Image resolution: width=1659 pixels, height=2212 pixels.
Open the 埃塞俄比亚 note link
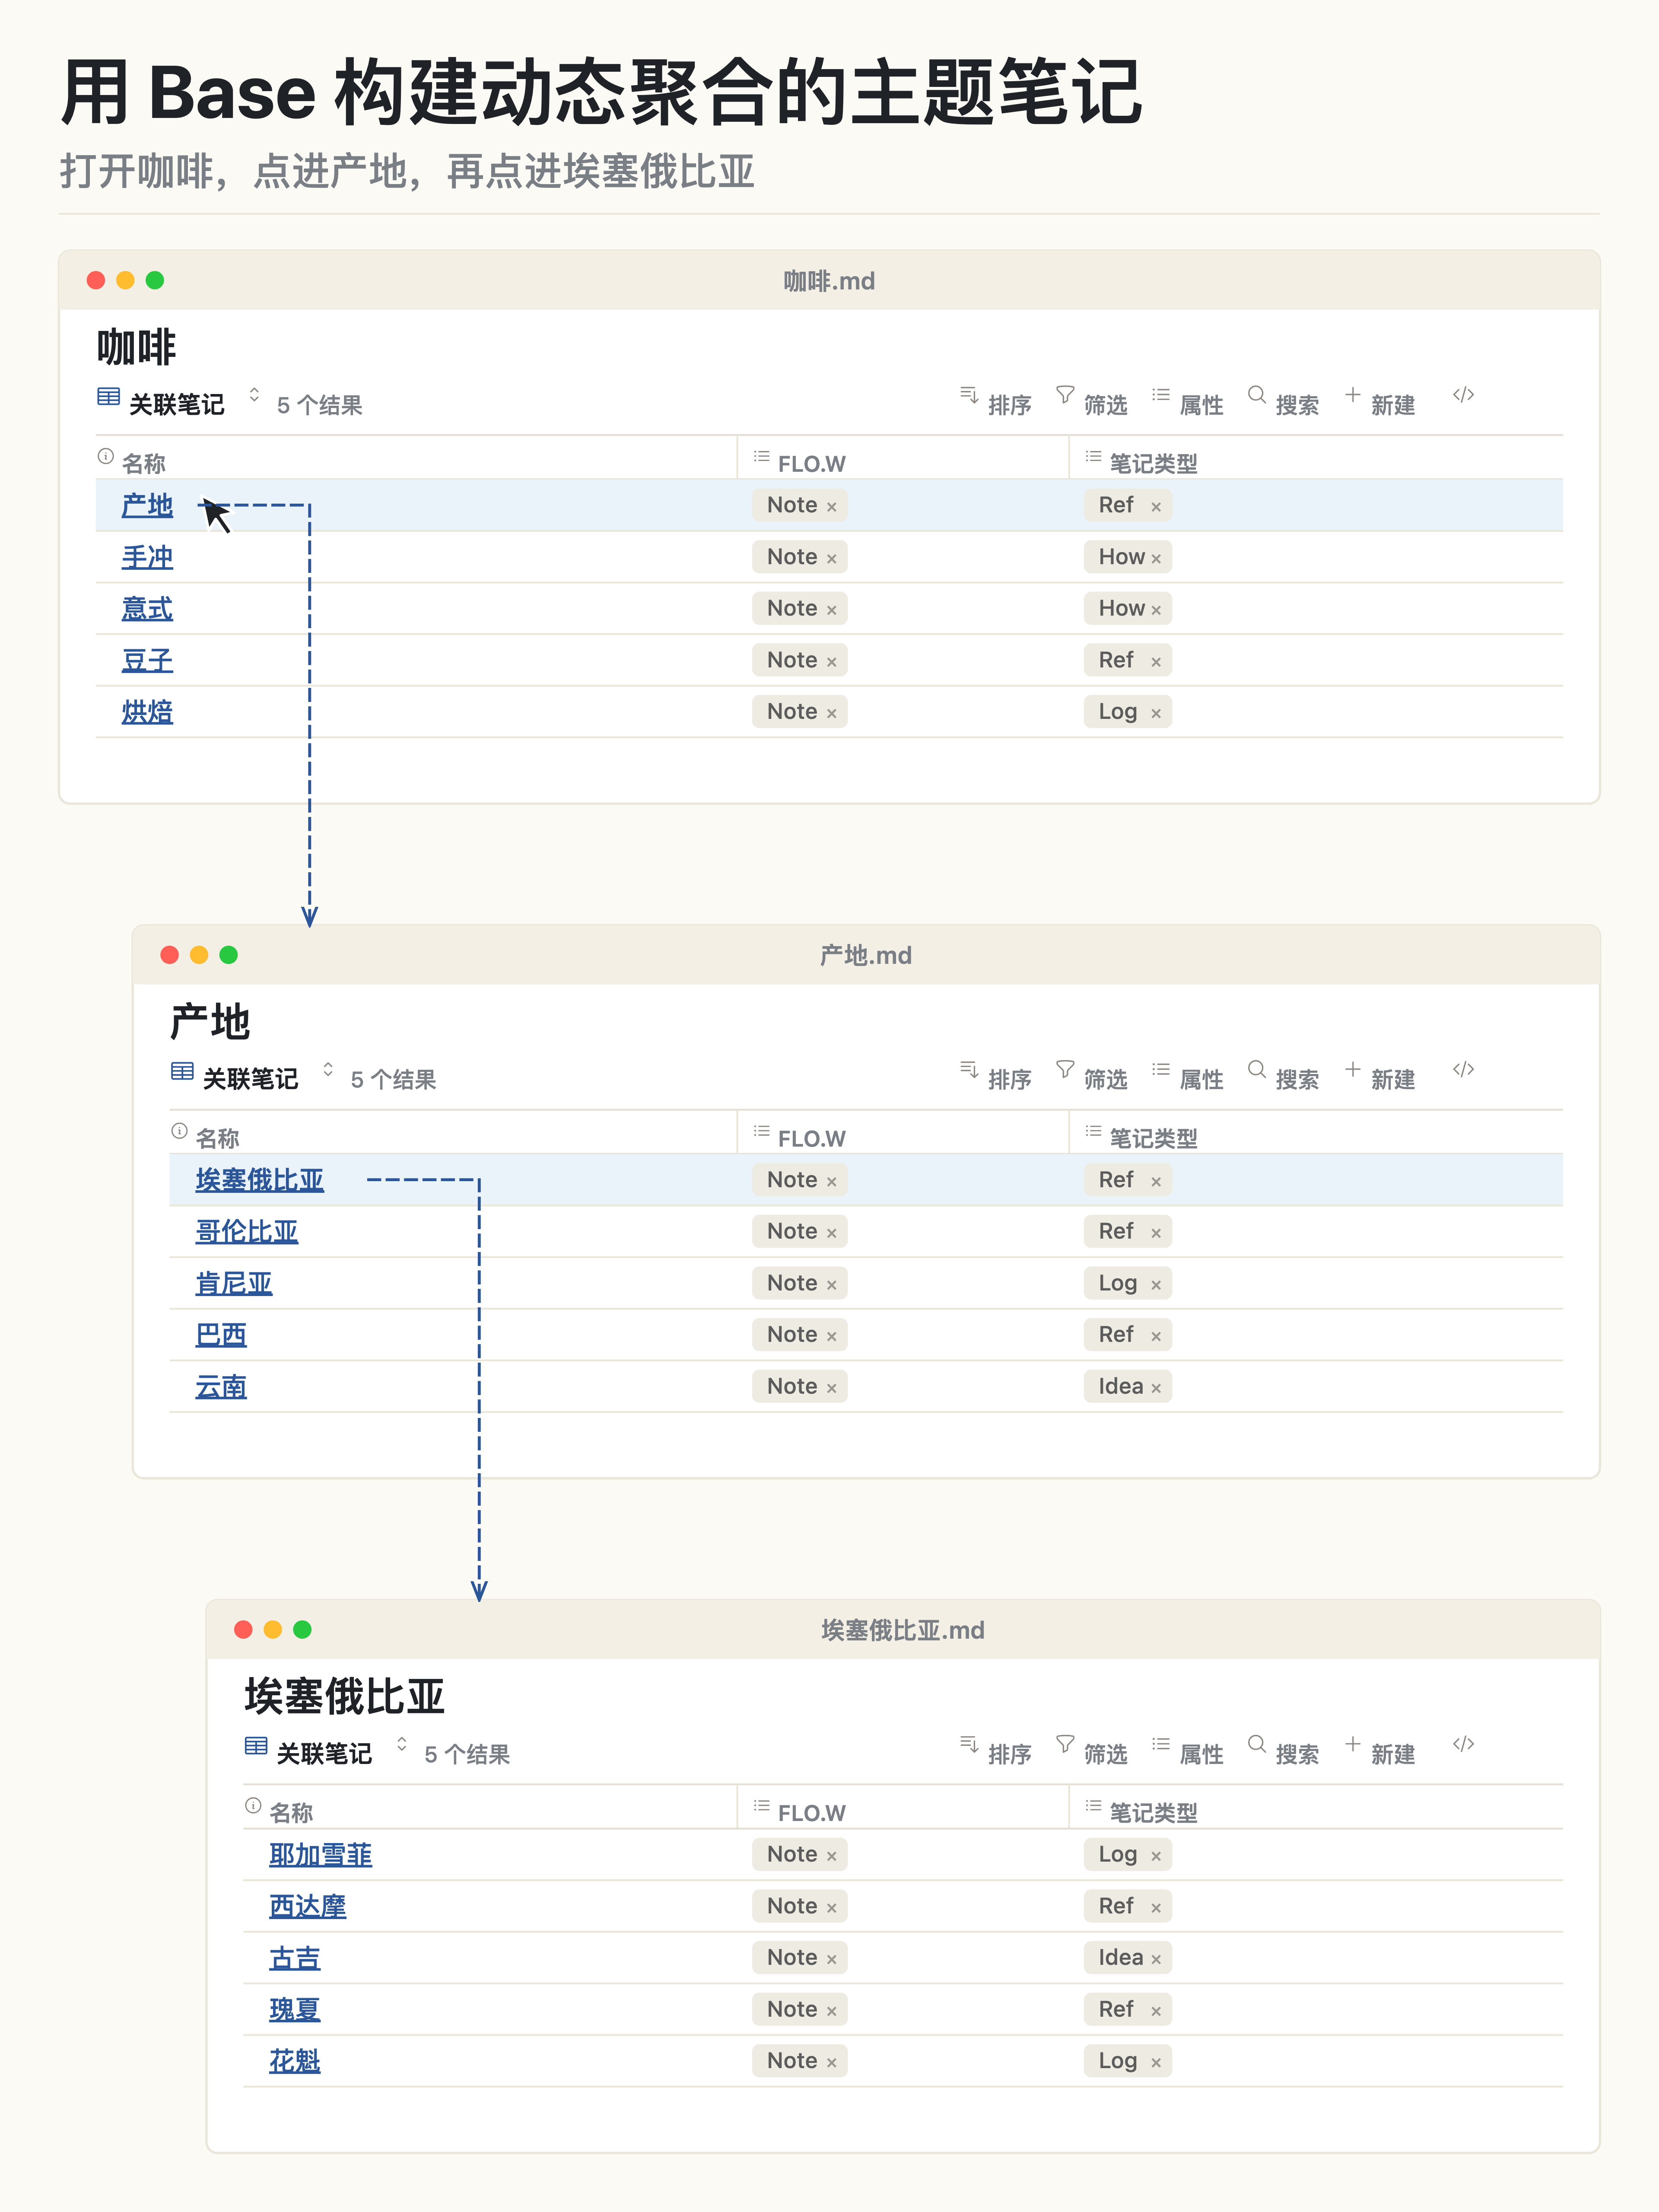point(260,1180)
